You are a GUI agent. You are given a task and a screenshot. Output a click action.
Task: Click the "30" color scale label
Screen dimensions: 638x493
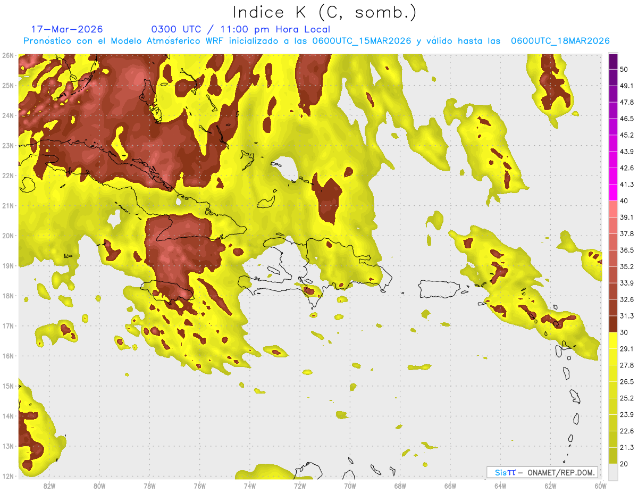pyautogui.click(x=625, y=332)
